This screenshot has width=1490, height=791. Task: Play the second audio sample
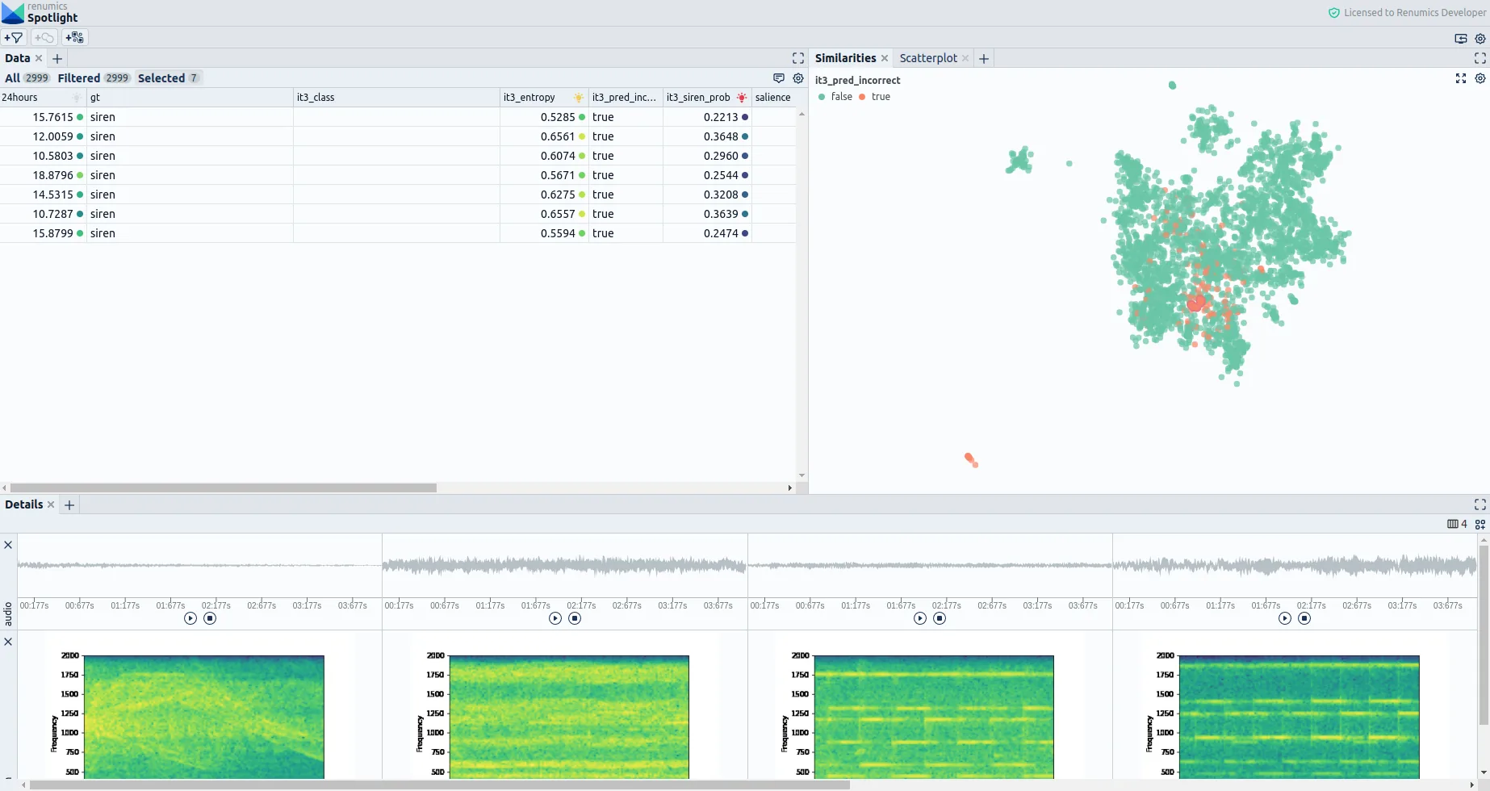pos(555,618)
